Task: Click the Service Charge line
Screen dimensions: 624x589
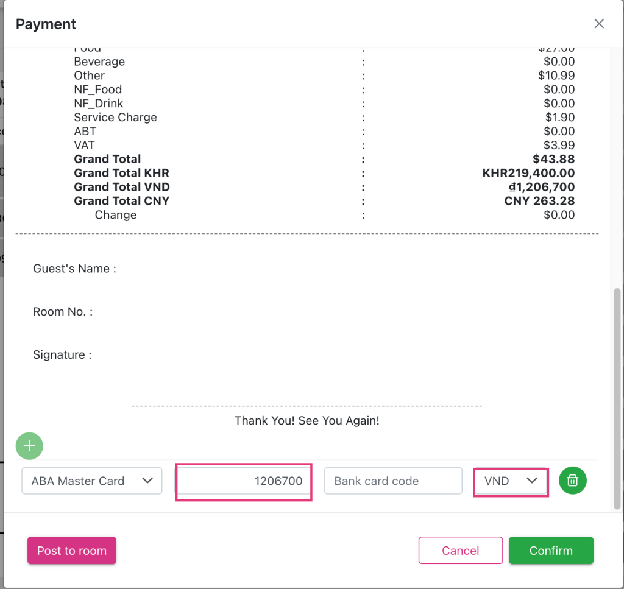Action: point(115,118)
